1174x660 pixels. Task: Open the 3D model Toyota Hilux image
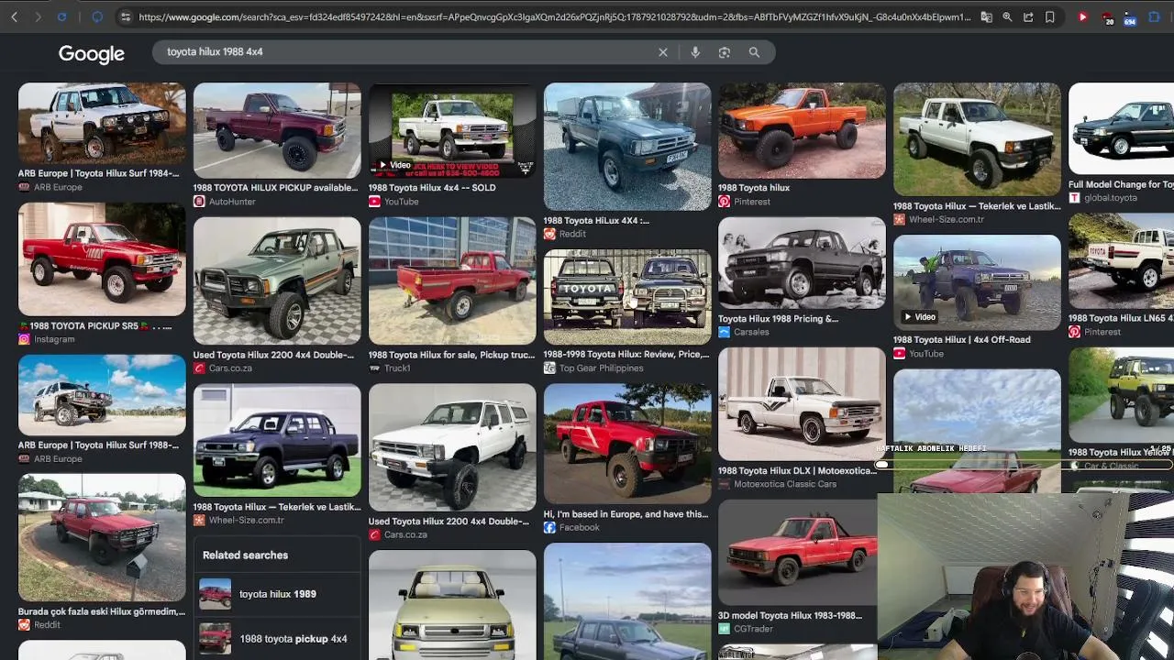pyautogui.click(x=797, y=553)
